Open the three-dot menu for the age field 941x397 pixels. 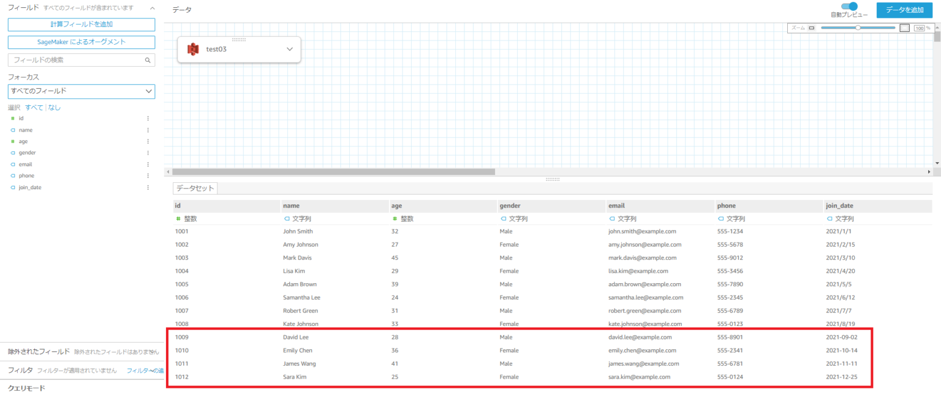coord(147,141)
